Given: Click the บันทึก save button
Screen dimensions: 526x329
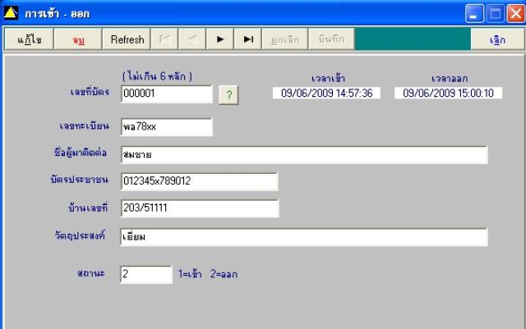Looking at the screenshot, I should click(331, 39).
